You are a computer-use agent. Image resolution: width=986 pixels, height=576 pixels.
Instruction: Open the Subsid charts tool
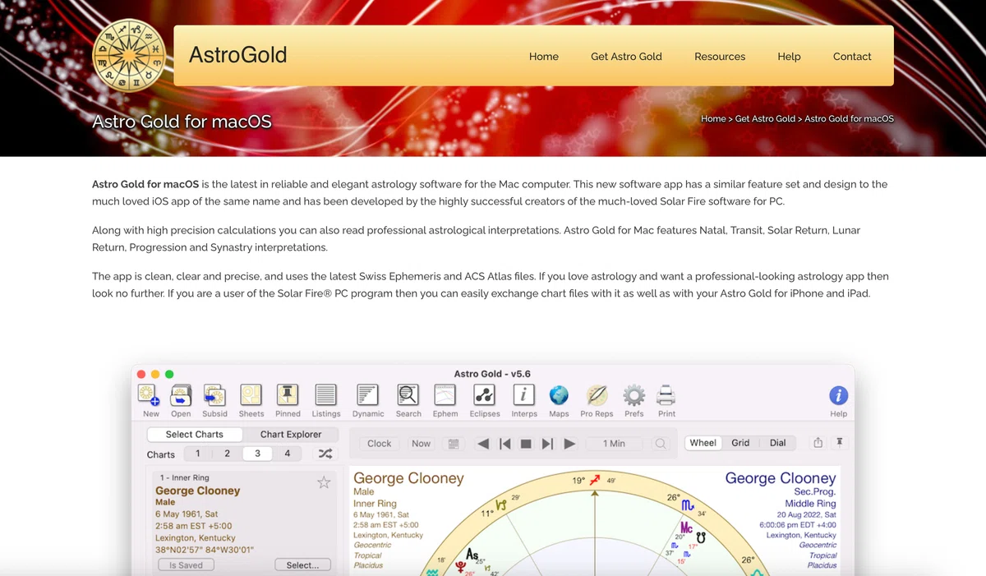coord(214,396)
